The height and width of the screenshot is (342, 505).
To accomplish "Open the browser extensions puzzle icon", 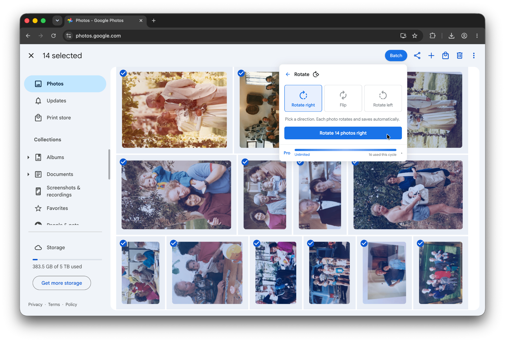I will [433, 36].
